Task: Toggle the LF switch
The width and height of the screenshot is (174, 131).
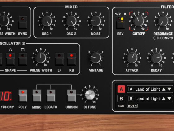Action: [59, 59]
